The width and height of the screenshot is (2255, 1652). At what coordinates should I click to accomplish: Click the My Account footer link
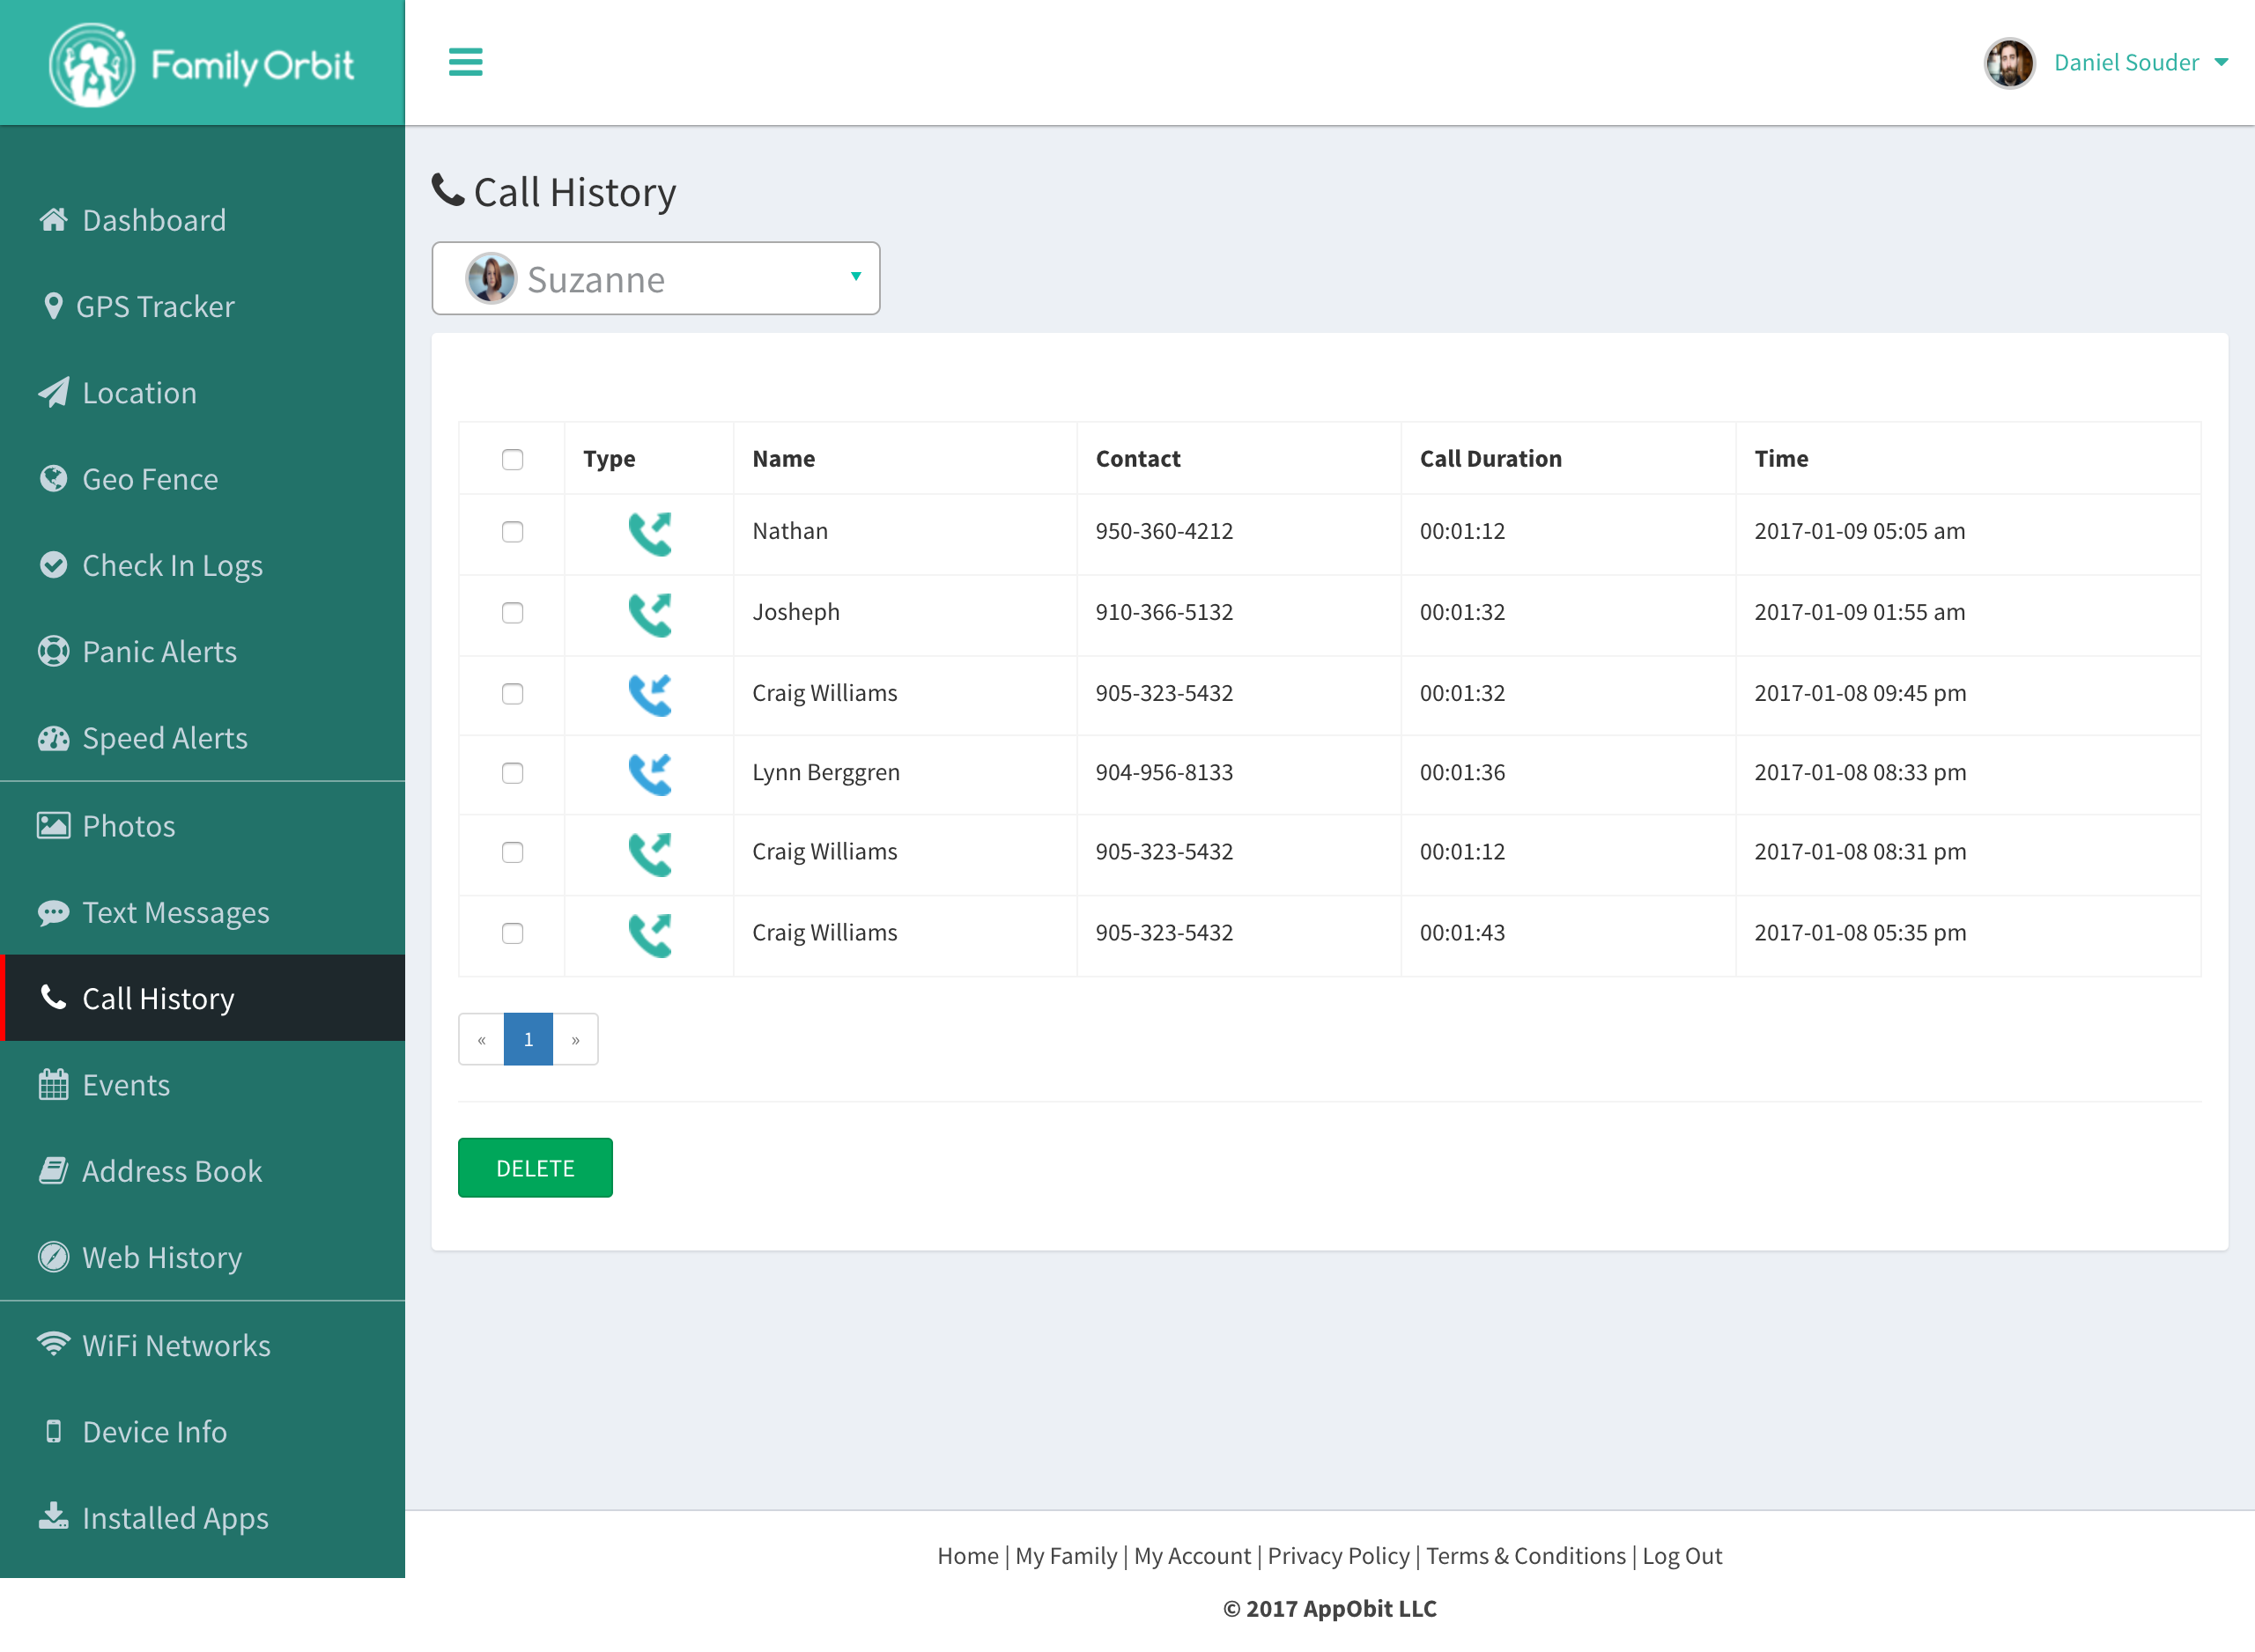click(1192, 1555)
